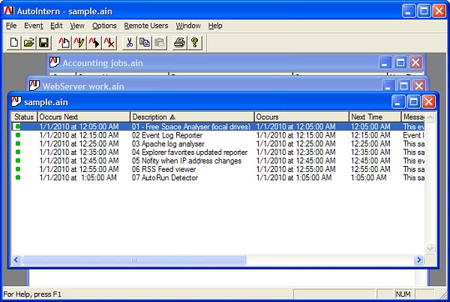This screenshot has height=302, width=450.
Task: Click the Print toolbar icon
Action: tap(179, 43)
